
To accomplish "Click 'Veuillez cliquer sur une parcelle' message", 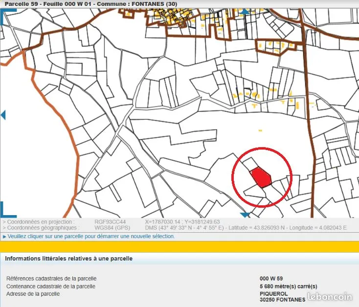I will click(91, 236).
